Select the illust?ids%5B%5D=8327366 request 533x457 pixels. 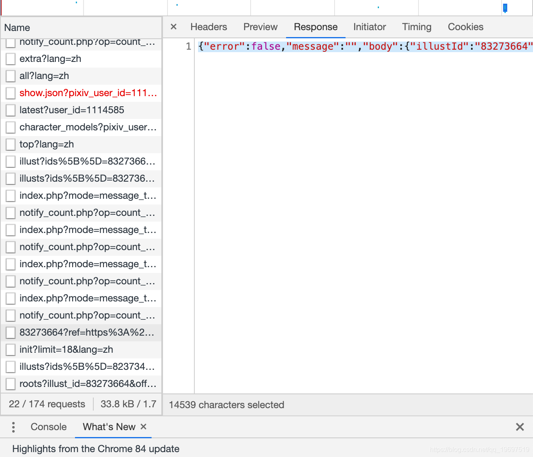tap(81, 161)
